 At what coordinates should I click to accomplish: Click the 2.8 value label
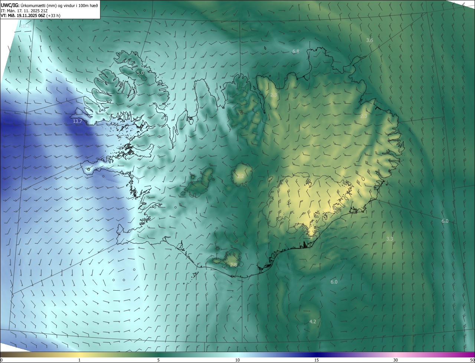233,265
